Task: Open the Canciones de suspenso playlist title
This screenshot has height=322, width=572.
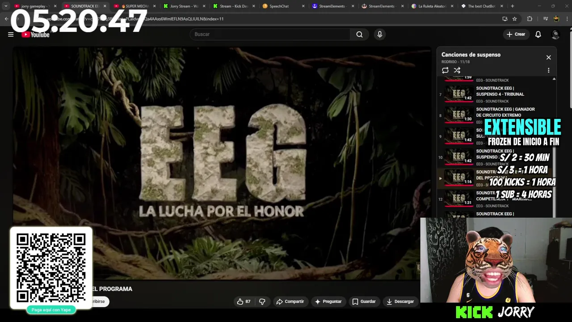Action: (x=471, y=55)
